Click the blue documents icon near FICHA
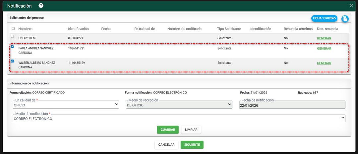This screenshot has height=154, width=358. point(345,19)
